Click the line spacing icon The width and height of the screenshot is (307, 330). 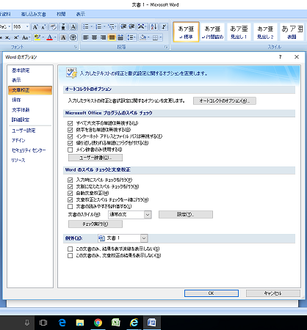[x=131, y=37]
